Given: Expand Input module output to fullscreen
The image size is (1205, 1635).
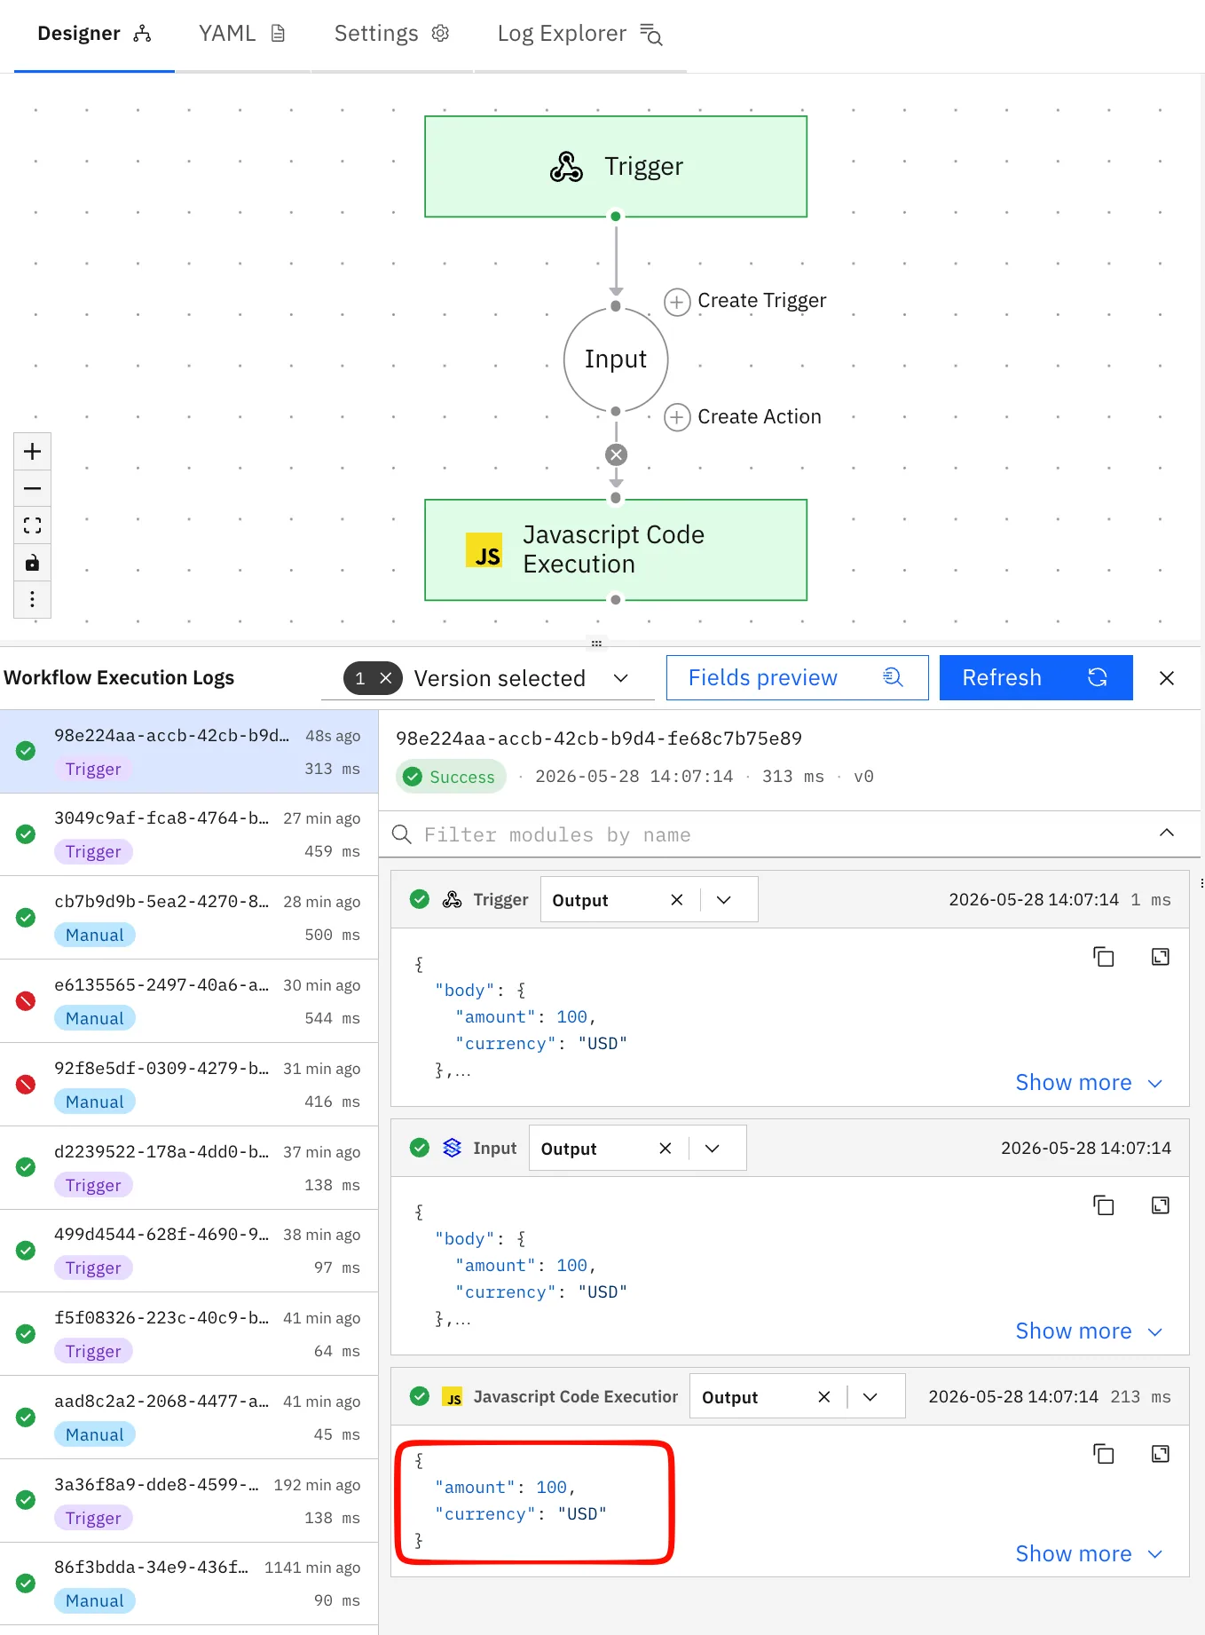Looking at the screenshot, I should pos(1161,1205).
